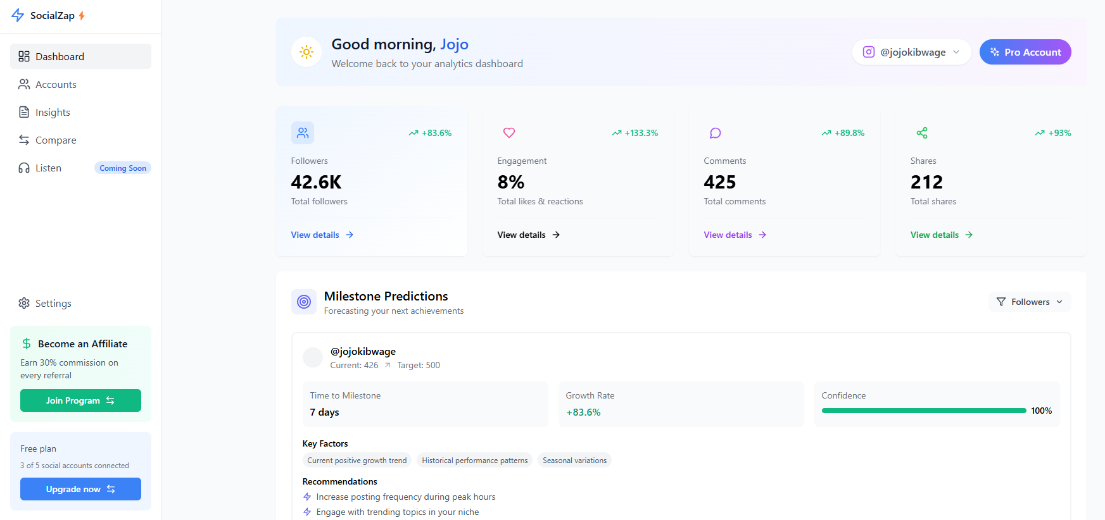The image size is (1105, 520).
Task: Click the Join Program button
Action: pos(80,400)
